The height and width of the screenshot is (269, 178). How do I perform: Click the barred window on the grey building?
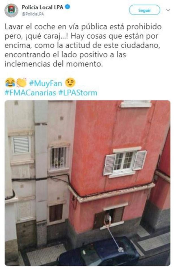(x=58, y=158)
